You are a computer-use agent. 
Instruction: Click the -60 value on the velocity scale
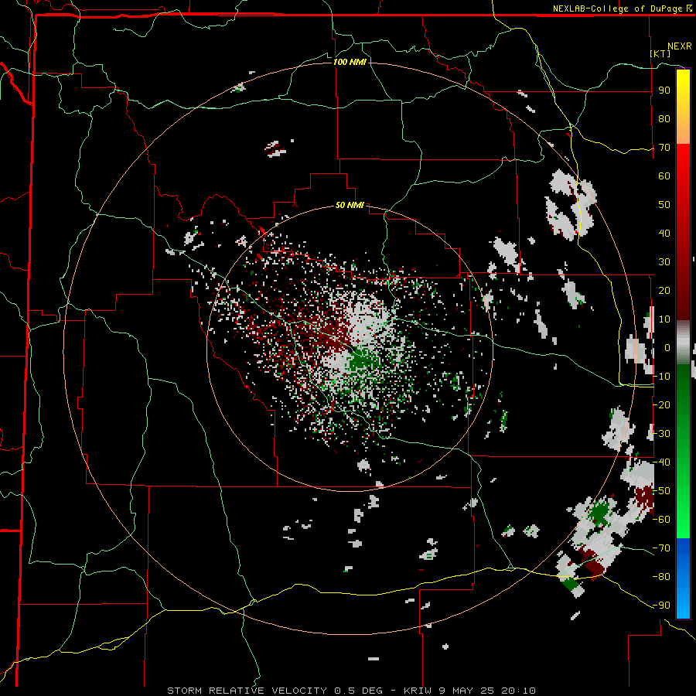[x=661, y=520]
